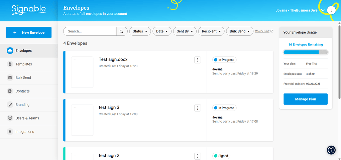Open the Sent By filter dropdown
The image size is (341, 160).
(185, 31)
